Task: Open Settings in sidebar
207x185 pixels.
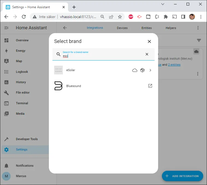Action: (x=25, y=149)
